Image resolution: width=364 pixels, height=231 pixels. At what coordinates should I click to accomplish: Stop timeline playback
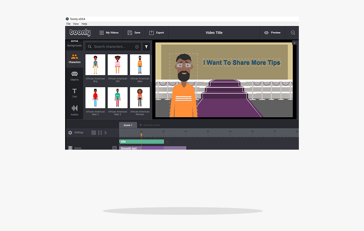(94, 133)
